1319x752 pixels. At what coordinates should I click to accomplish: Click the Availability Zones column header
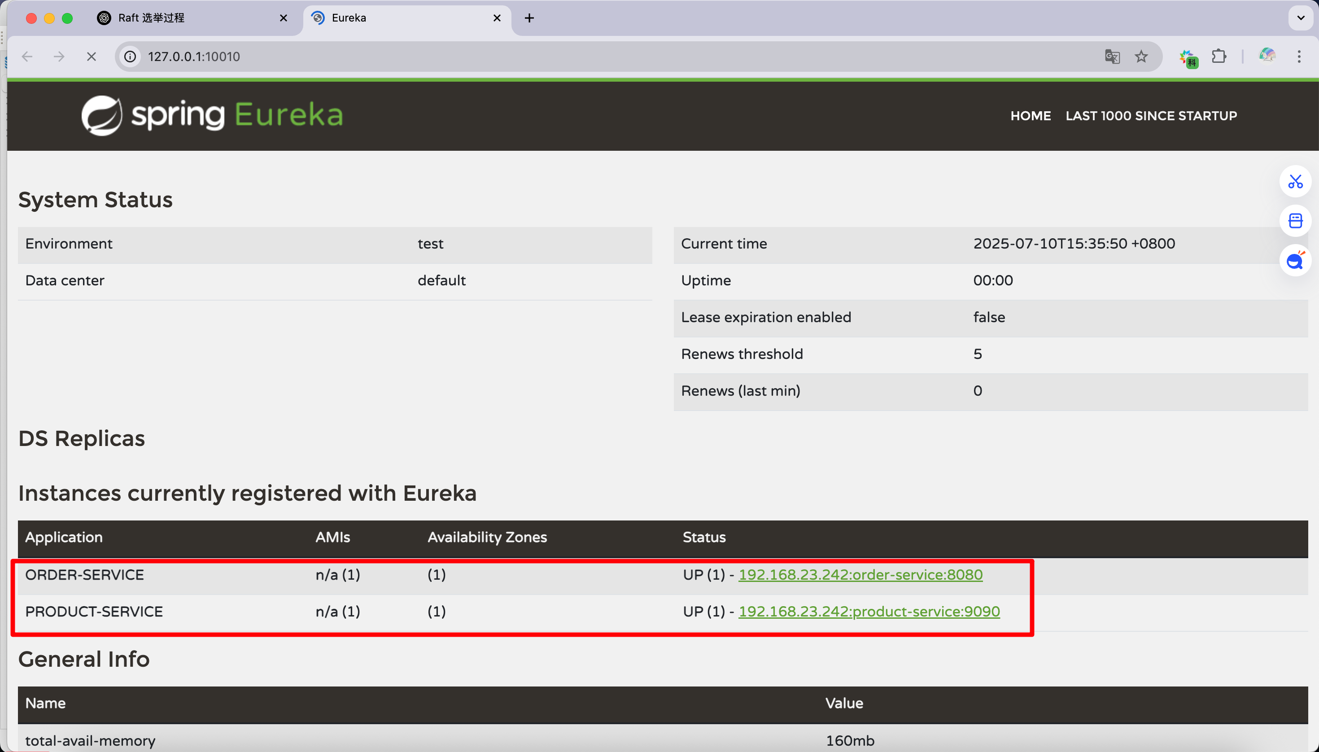[487, 537]
